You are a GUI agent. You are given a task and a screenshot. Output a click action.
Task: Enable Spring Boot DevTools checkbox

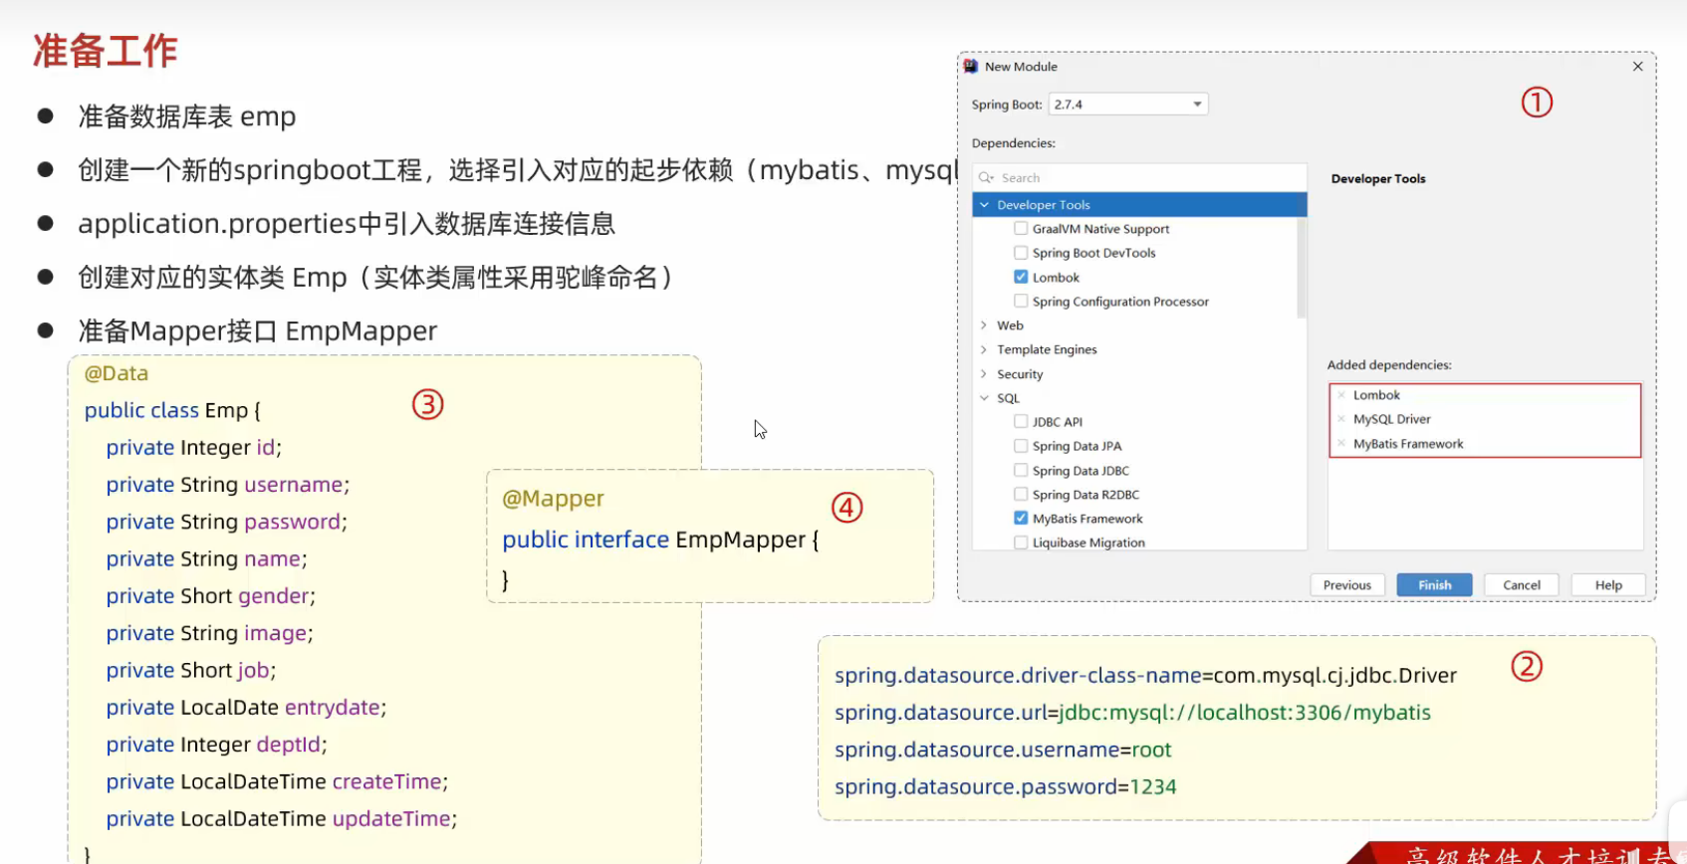click(1021, 253)
